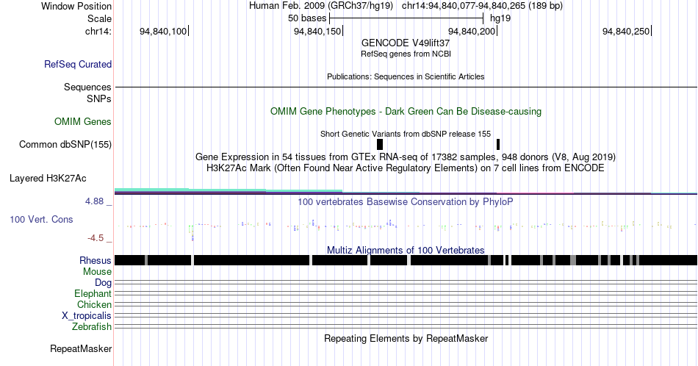Viewport: 698px width, 366px height.
Task: Click the chr14: ruler label
Action: 98,31
